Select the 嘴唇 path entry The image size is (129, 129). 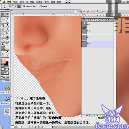98,44
